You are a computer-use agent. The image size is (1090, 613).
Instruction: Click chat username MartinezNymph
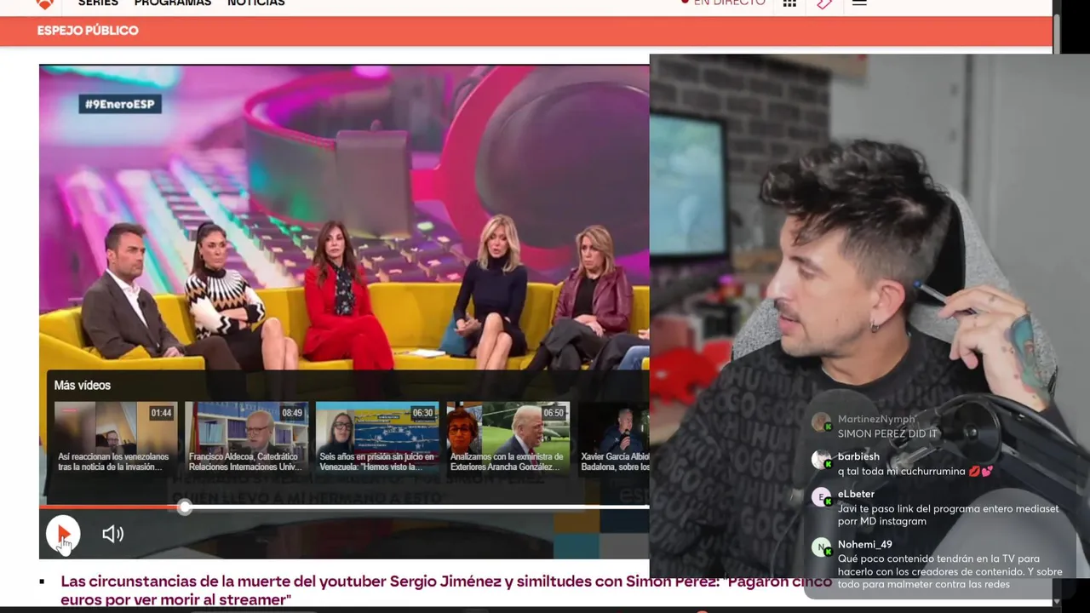coord(877,419)
